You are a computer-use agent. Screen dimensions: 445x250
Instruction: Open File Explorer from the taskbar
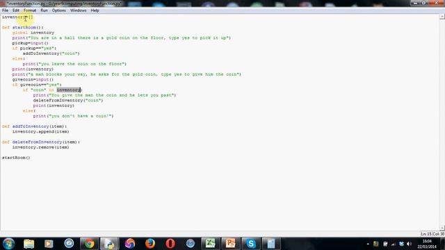tap(29, 244)
